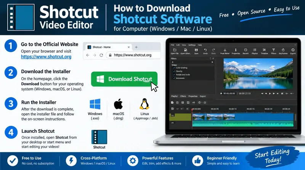
Task: Switch to the Export tab below Filters panel
Action: pyautogui.click(x=203, y=96)
